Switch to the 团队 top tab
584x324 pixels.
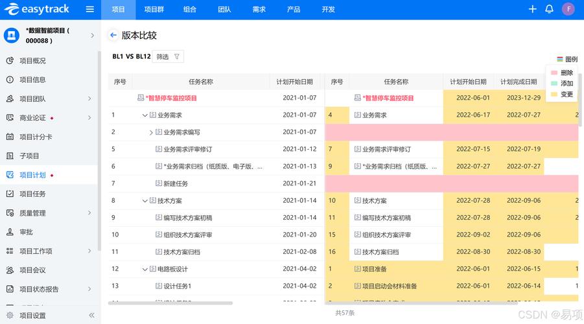click(x=224, y=9)
